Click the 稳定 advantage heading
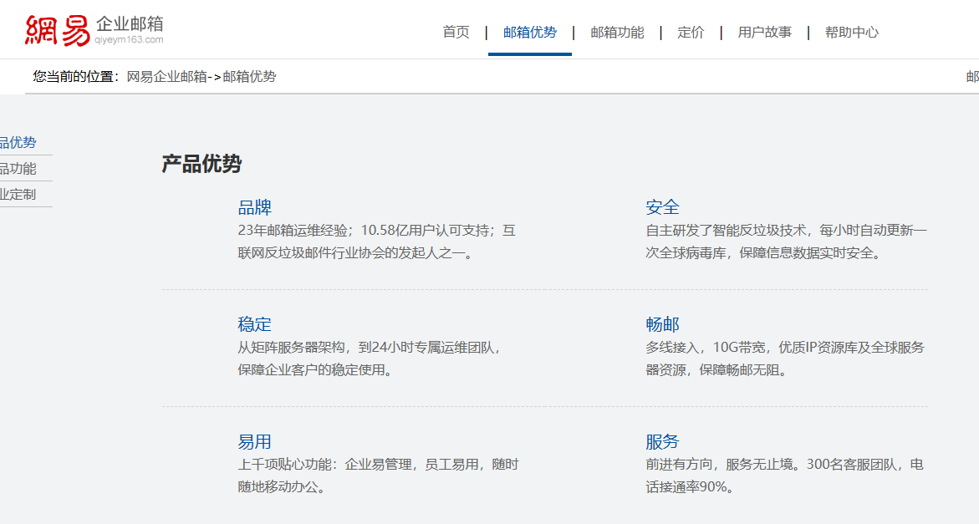This screenshot has height=524, width=979. point(255,324)
